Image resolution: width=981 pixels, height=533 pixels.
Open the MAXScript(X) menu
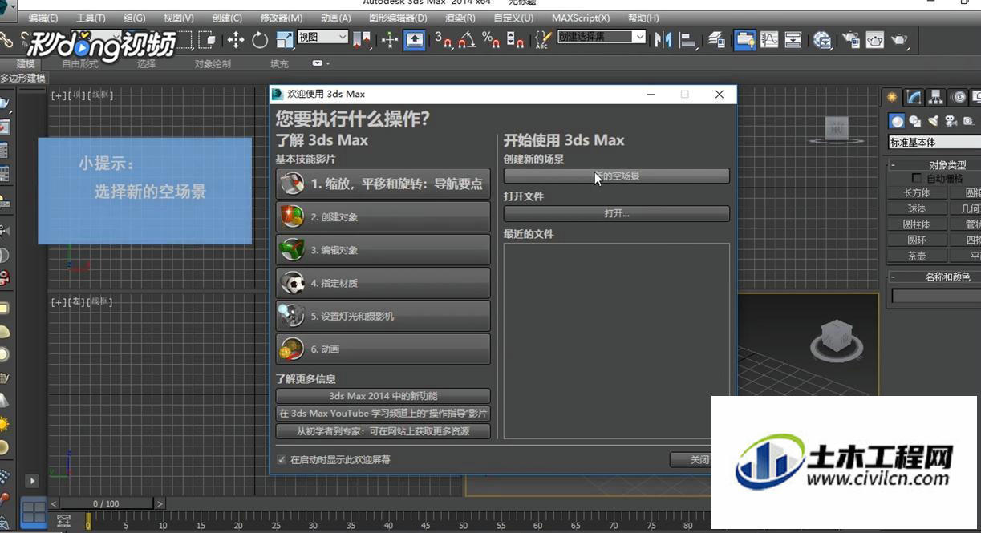pyautogui.click(x=581, y=18)
